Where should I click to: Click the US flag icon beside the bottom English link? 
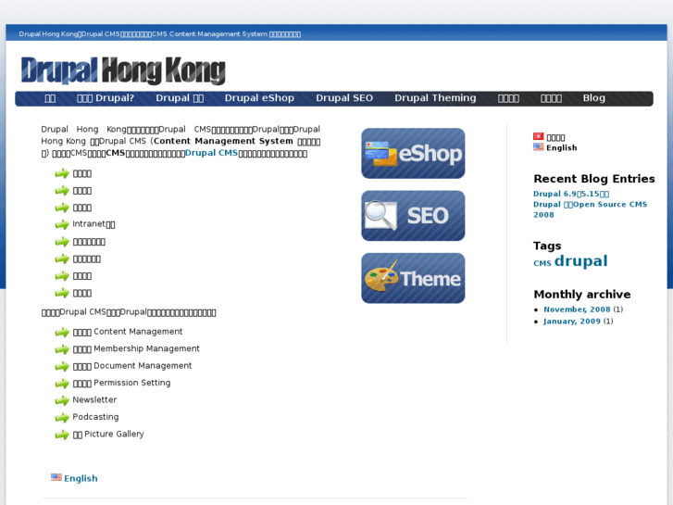coord(56,477)
